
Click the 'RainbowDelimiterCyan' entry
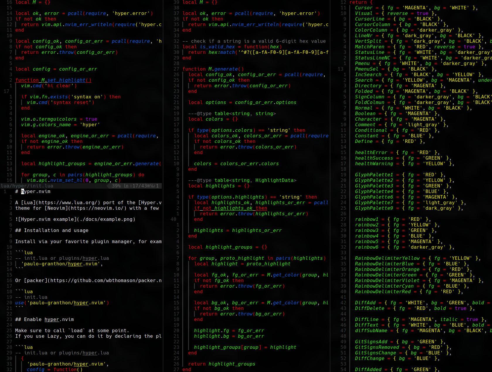(x=412, y=286)
